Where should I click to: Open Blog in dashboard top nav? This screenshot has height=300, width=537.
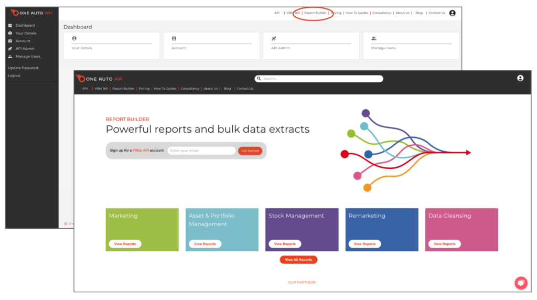(x=419, y=13)
